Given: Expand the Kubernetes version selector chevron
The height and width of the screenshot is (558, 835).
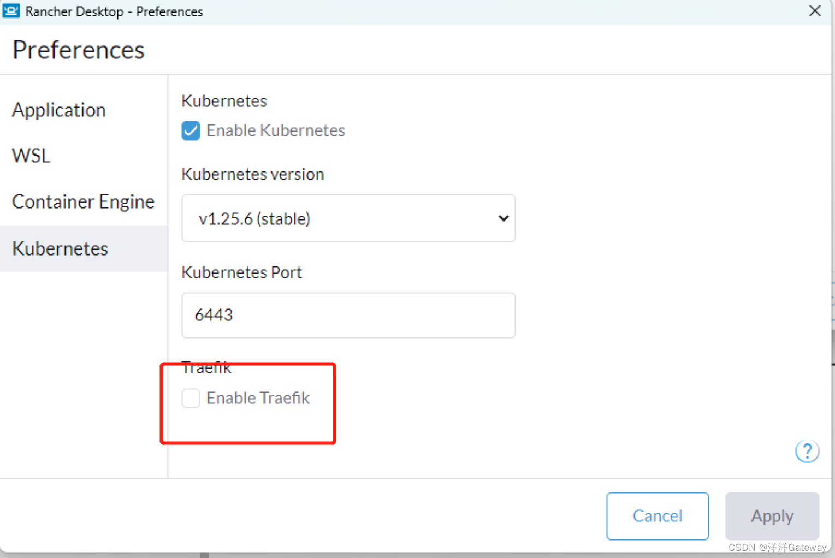Looking at the screenshot, I should point(502,218).
